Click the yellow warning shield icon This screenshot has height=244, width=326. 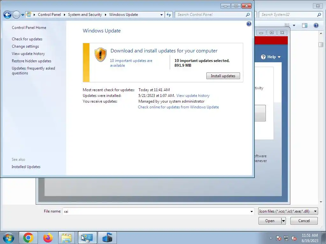(100, 55)
